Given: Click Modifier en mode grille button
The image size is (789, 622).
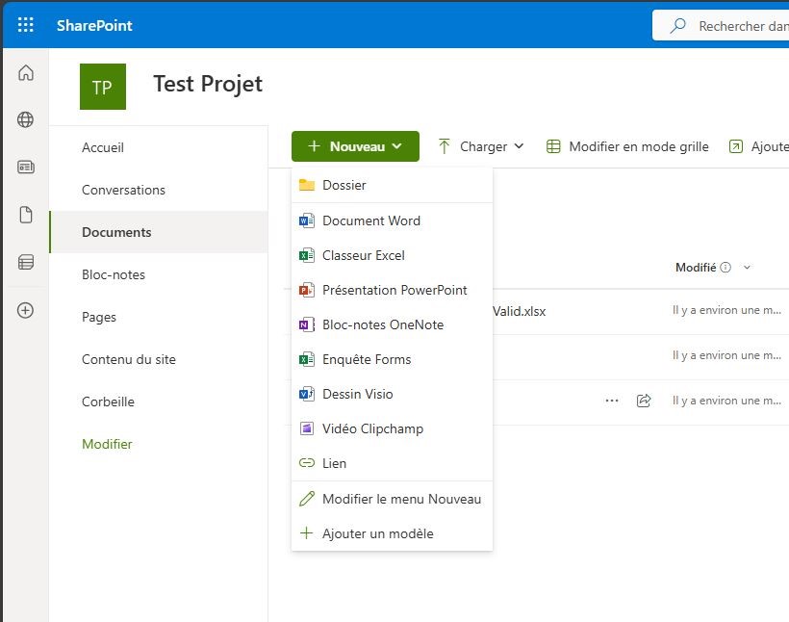Looking at the screenshot, I should pos(627,146).
